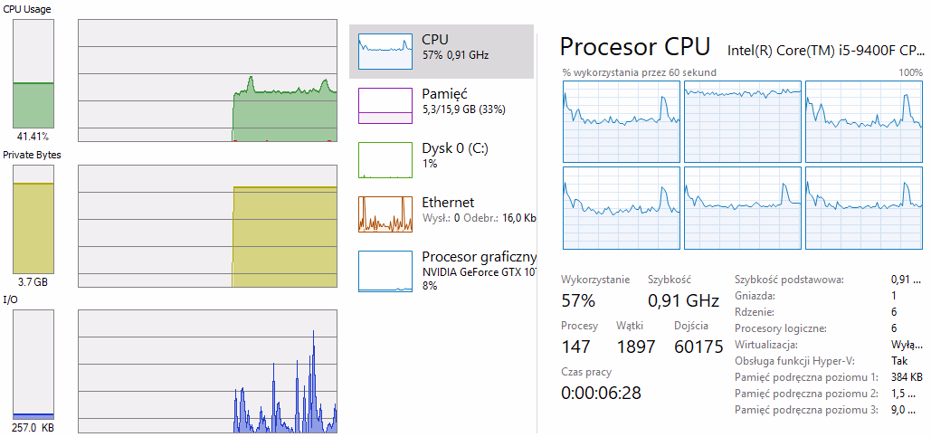The width and height of the screenshot is (931, 437).
Task: Open the Ethernet label in the sidebar
Action: (x=448, y=203)
